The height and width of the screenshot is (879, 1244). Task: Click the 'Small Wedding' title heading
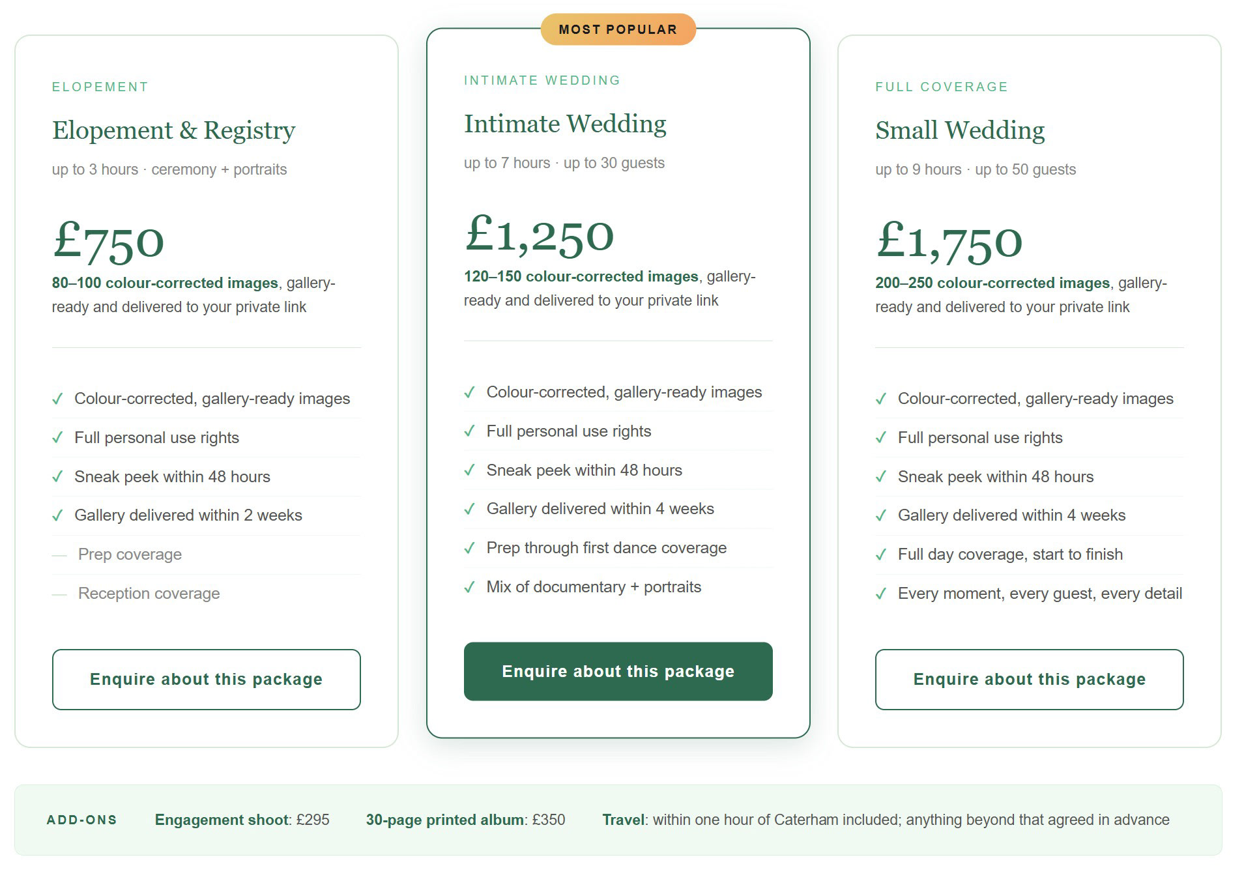[960, 130]
